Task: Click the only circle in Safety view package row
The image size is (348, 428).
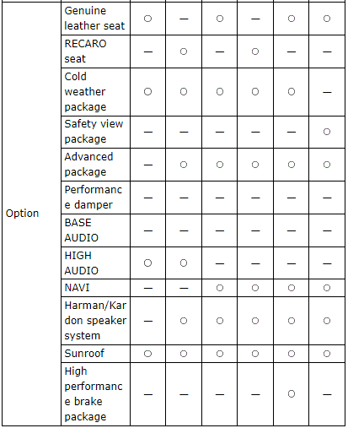Action: coord(327,132)
